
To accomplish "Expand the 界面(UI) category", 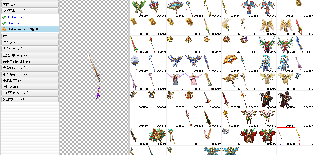I will pyautogui.click(x=30, y=5).
